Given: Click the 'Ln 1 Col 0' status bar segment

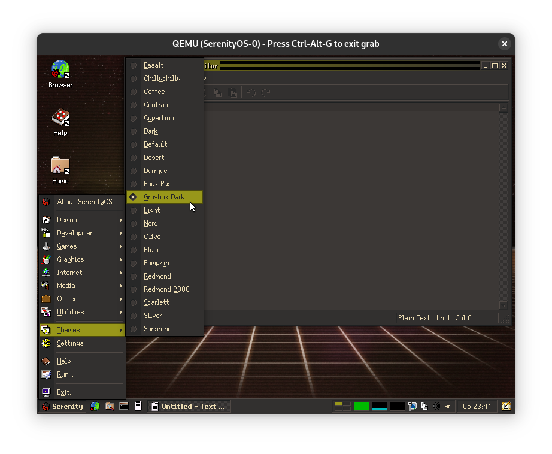Looking at the screenshot, I should [x=466, y=318].
